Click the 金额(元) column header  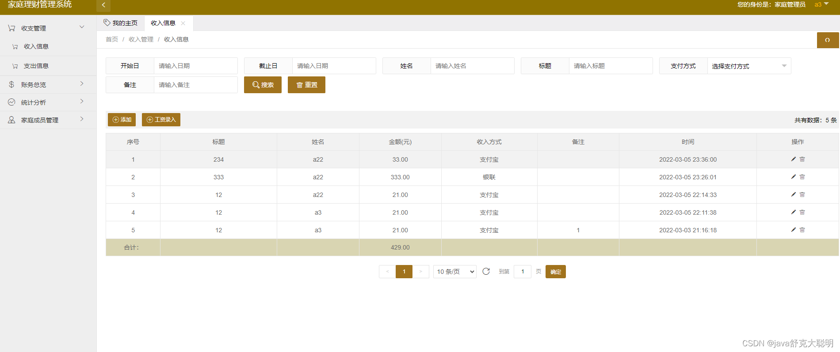click(x=400, y=142)
